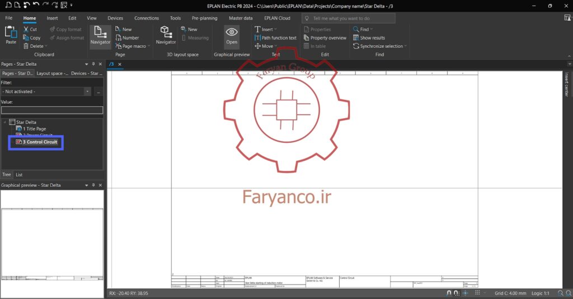Collapse the Star Delta project tree node
This screenshot has height=299, width=573.
click(x=4, y=122)
